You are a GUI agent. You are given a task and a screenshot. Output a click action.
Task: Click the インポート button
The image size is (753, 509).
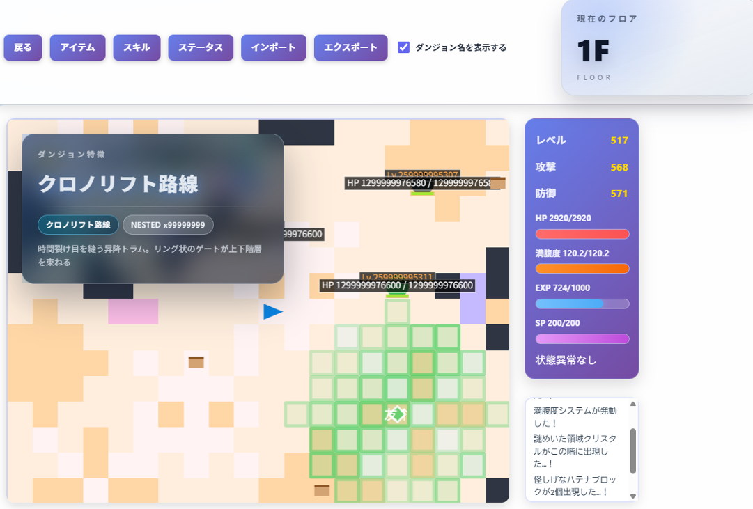pos(274,47)
